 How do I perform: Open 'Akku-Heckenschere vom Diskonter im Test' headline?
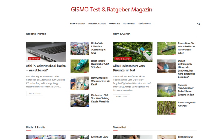pyautogui.click(x=129, y=68)
